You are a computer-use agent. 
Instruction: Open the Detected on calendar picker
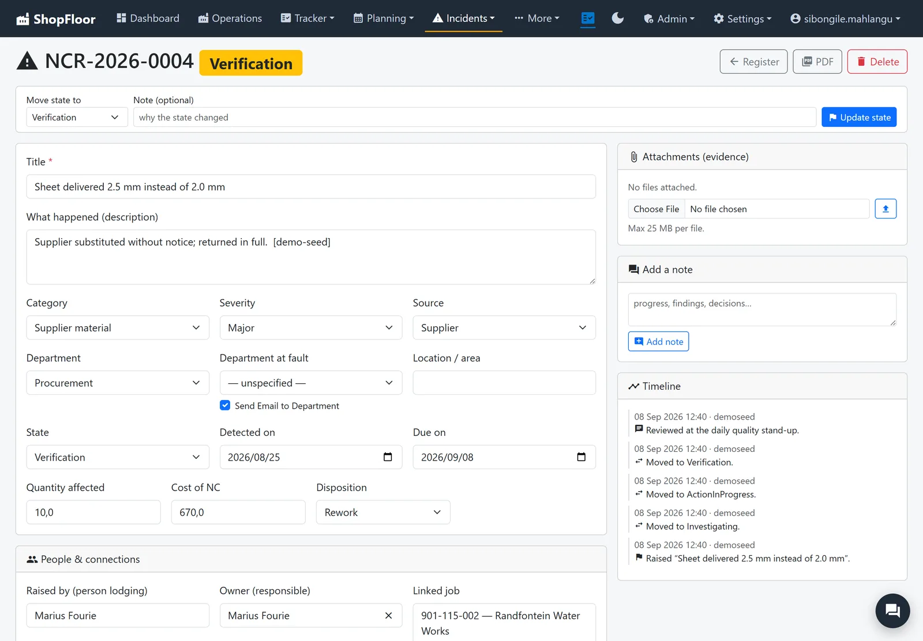coord(388,457)
